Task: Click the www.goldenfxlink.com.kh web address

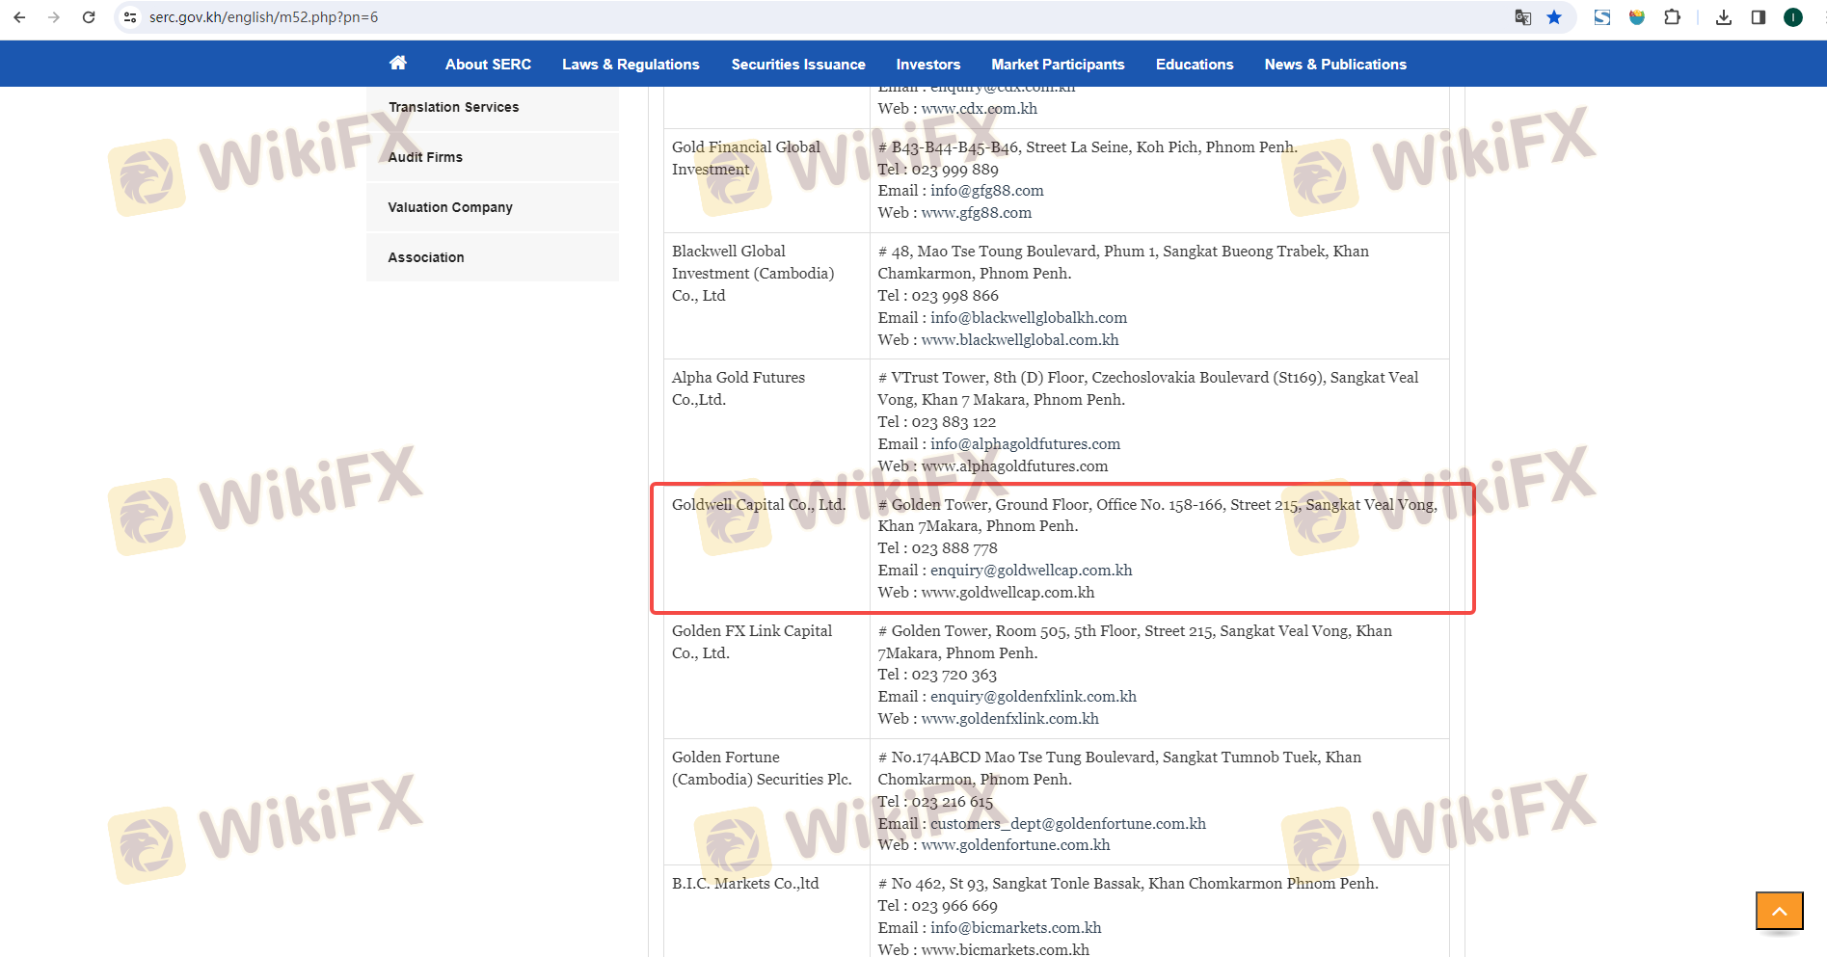Action: (x=1010, y=719)
